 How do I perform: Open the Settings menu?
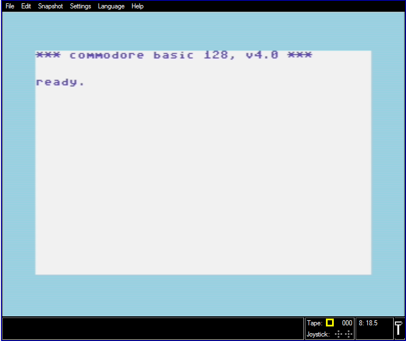[80, 6]
